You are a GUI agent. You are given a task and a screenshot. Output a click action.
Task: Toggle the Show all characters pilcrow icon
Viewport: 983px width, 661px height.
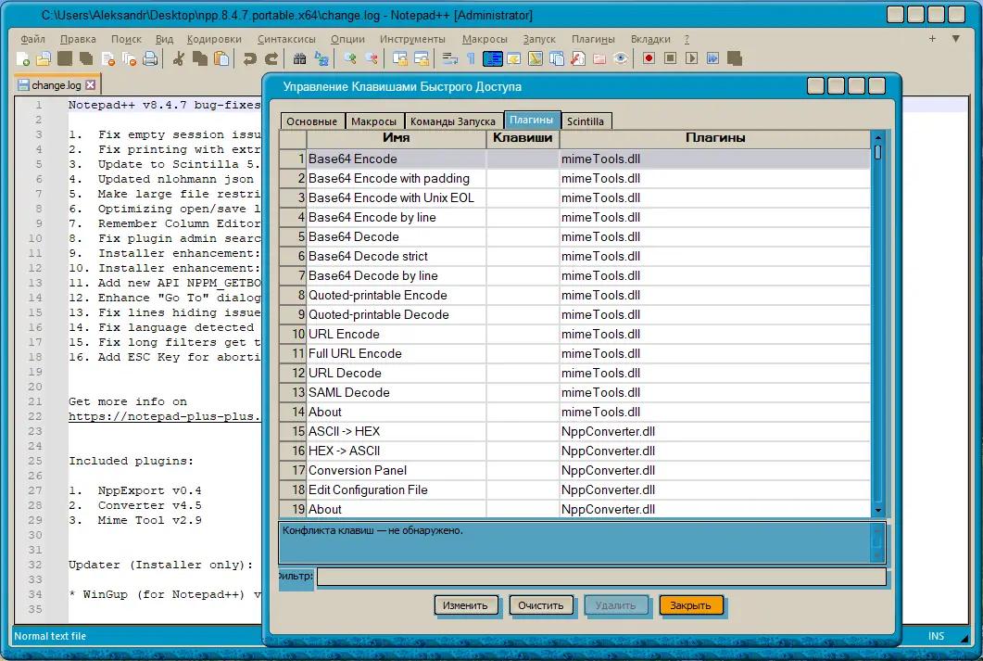coord(471,58)
